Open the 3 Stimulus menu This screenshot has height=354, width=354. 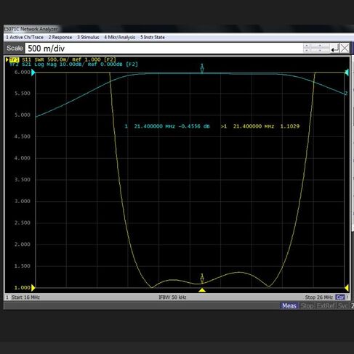click(x=88, y=37)
